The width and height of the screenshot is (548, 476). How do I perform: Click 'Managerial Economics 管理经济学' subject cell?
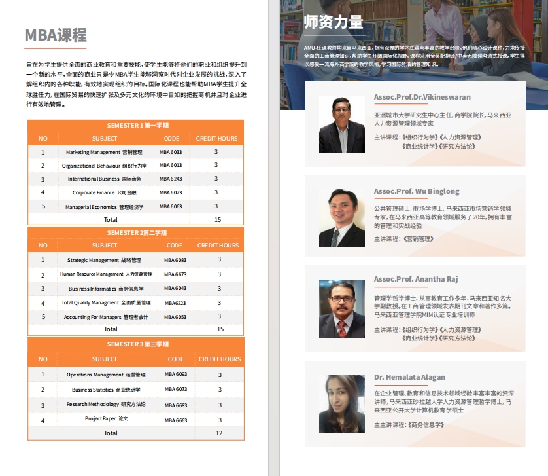point(104,207)
